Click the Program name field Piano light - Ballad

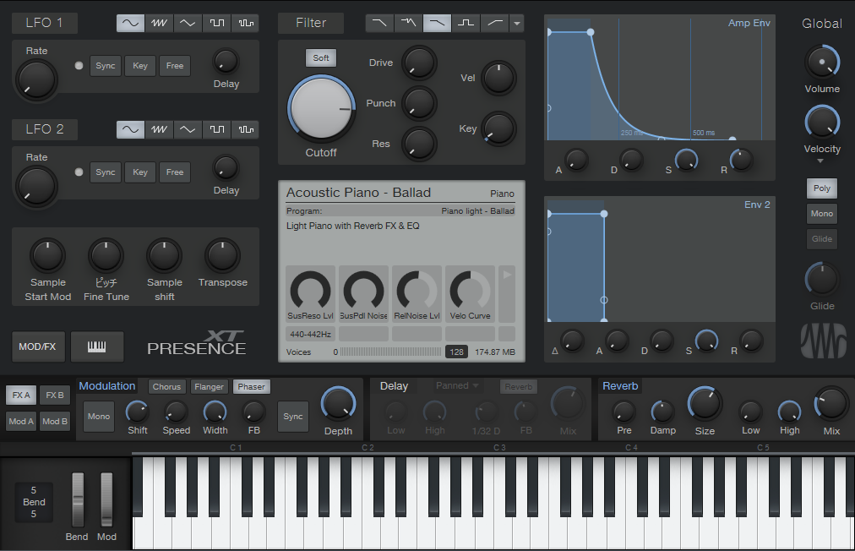(477, 210)
